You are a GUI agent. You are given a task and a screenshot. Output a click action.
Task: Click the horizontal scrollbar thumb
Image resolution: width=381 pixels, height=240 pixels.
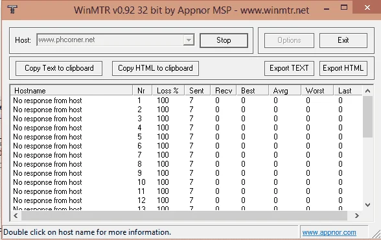pos(184,216)
